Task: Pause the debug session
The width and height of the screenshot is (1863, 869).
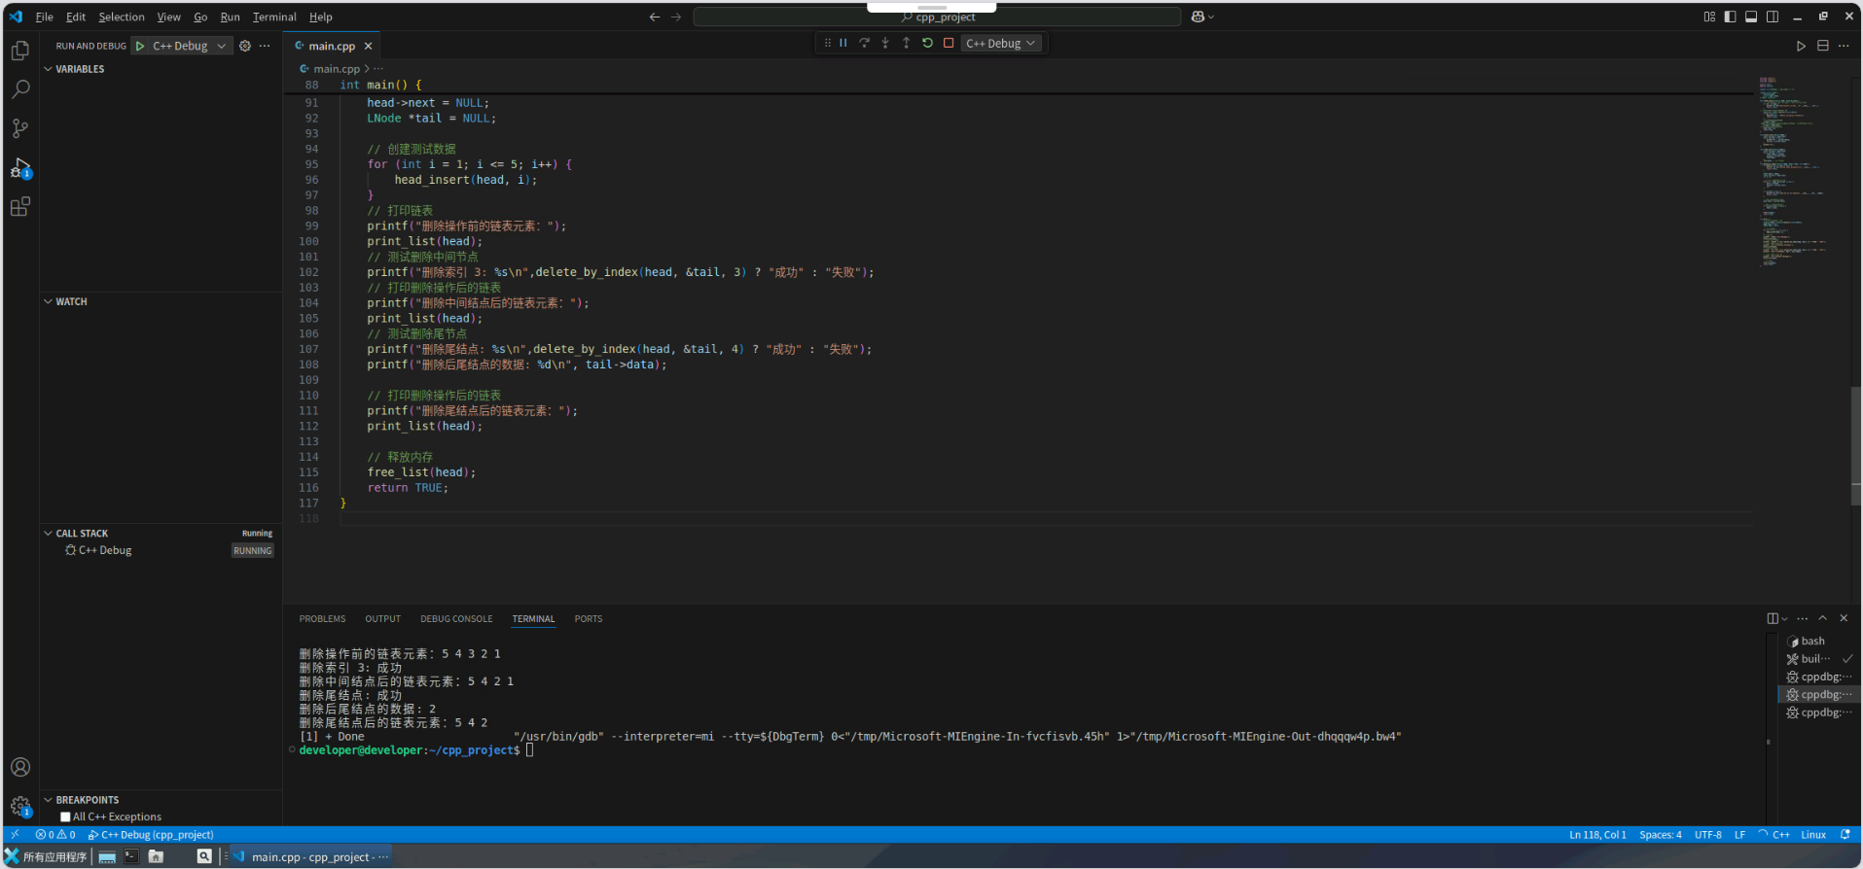Action: (843, 43)
